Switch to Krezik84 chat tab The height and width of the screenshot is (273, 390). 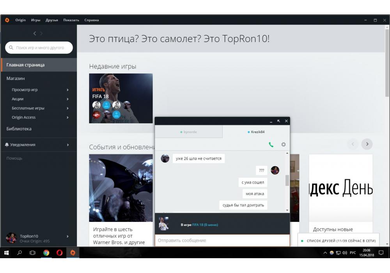(256, 132)
